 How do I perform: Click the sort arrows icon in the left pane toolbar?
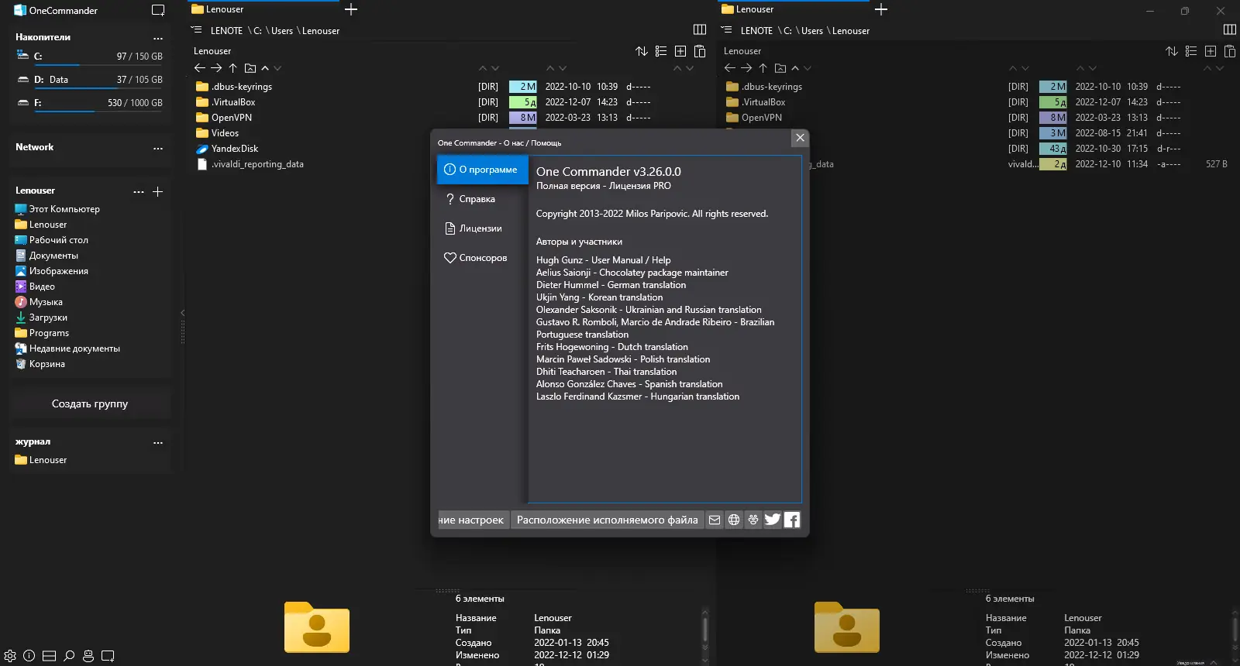(642, 51)
